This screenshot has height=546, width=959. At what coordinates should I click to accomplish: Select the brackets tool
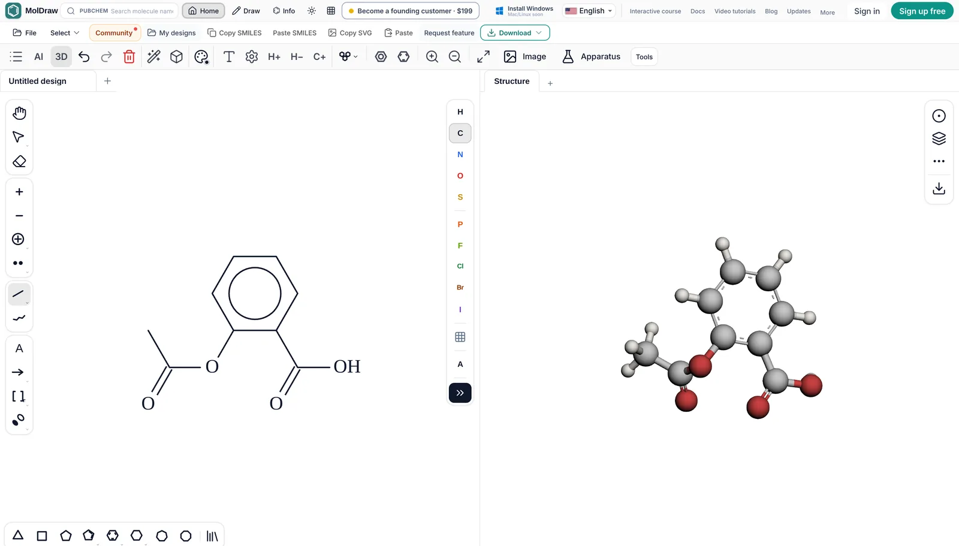tap(19, 396)
